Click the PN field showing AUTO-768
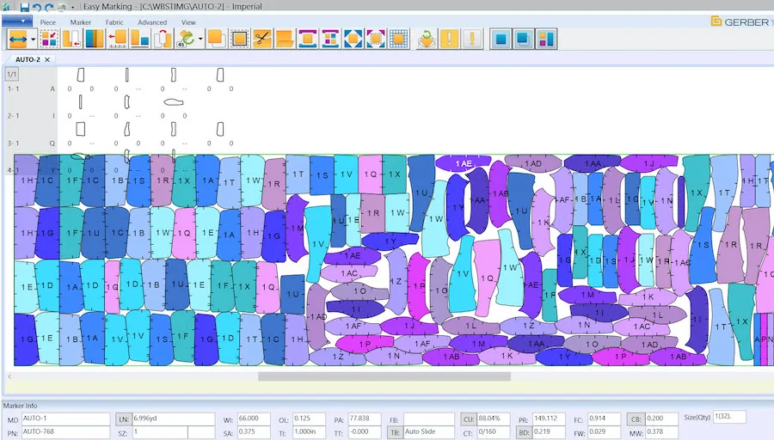This screenshot has width=774, height=440. coord(65,432)
